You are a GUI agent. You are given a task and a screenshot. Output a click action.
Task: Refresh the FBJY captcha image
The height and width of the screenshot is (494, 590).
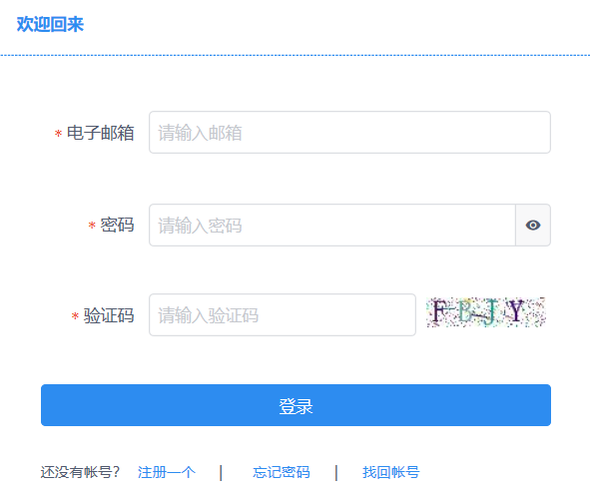pos(486,312)
